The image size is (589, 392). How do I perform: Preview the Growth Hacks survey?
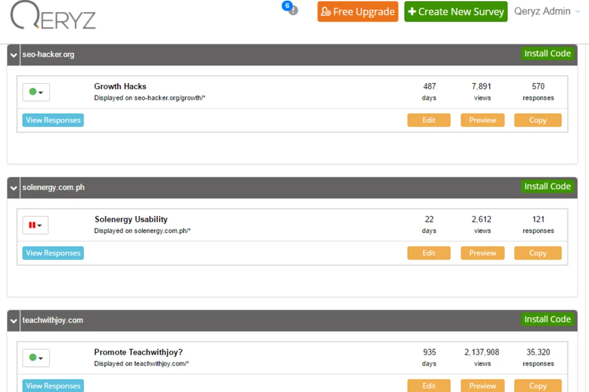[x=482, y=120]
